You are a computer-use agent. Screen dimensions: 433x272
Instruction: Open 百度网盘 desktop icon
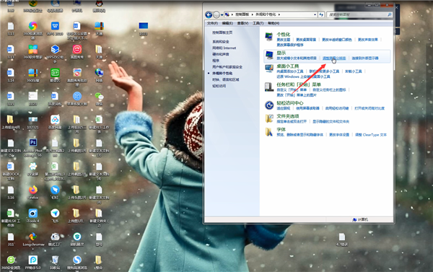[55, 120]
